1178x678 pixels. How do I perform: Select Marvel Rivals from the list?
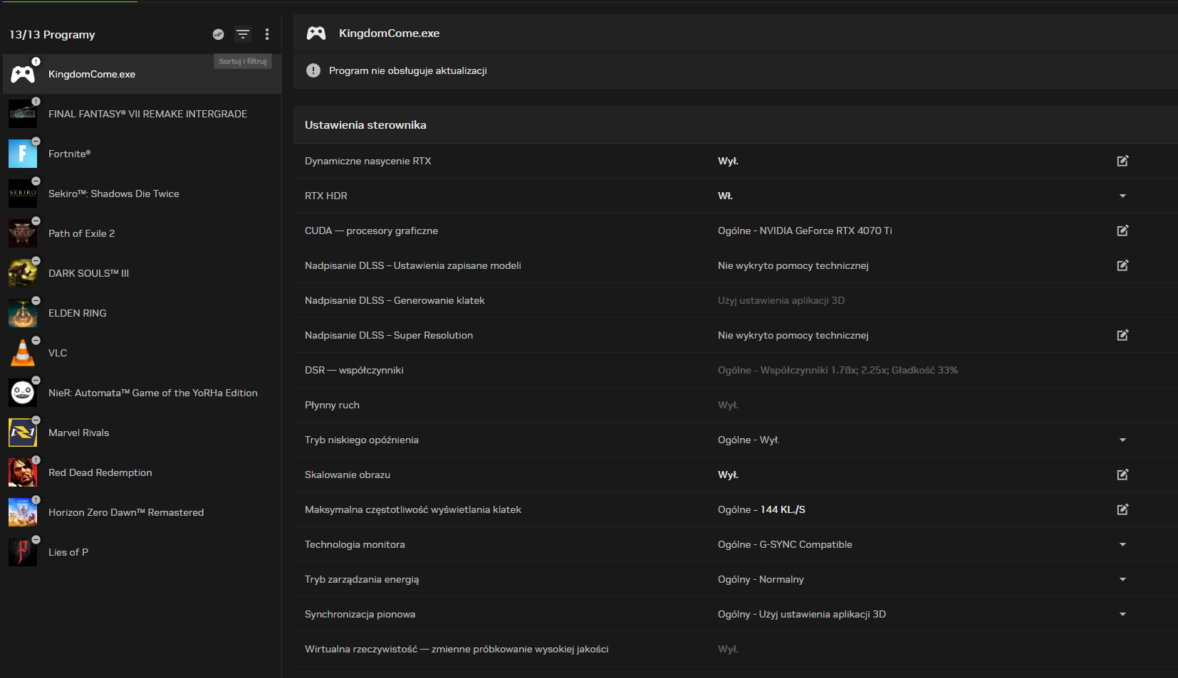78,433
